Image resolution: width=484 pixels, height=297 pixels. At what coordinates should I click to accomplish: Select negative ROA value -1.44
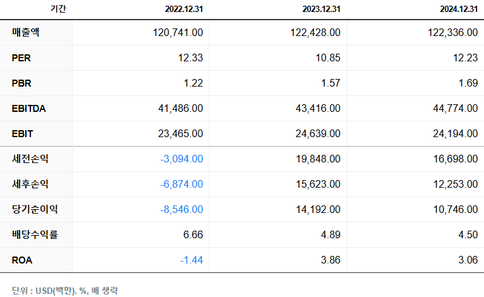tap(191, 260)
